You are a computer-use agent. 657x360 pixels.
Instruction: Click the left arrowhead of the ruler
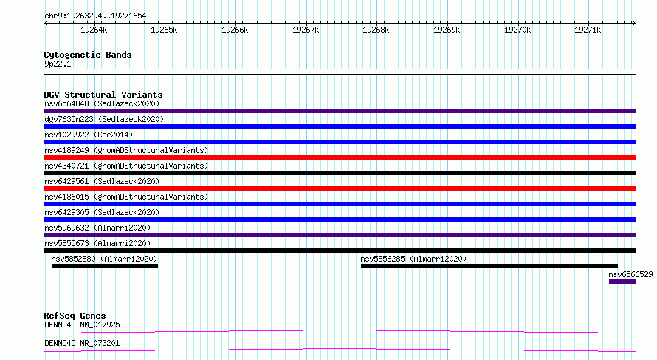46,23
